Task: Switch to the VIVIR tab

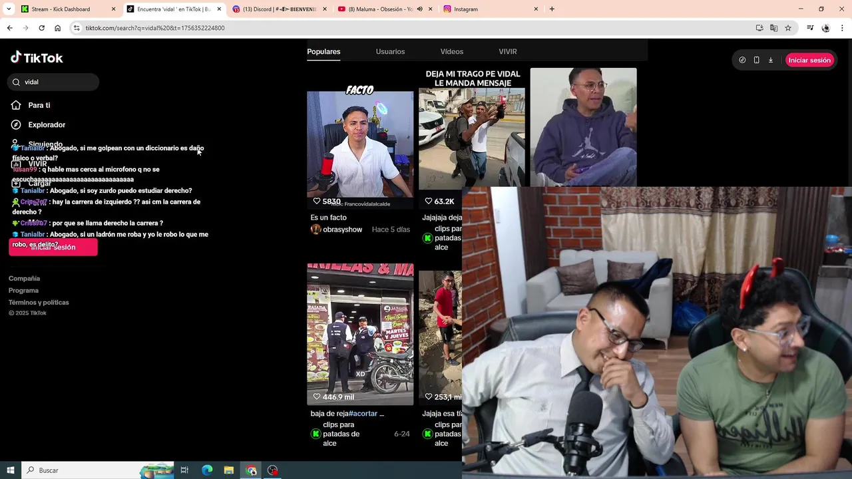Action: [x=508, y=51]
